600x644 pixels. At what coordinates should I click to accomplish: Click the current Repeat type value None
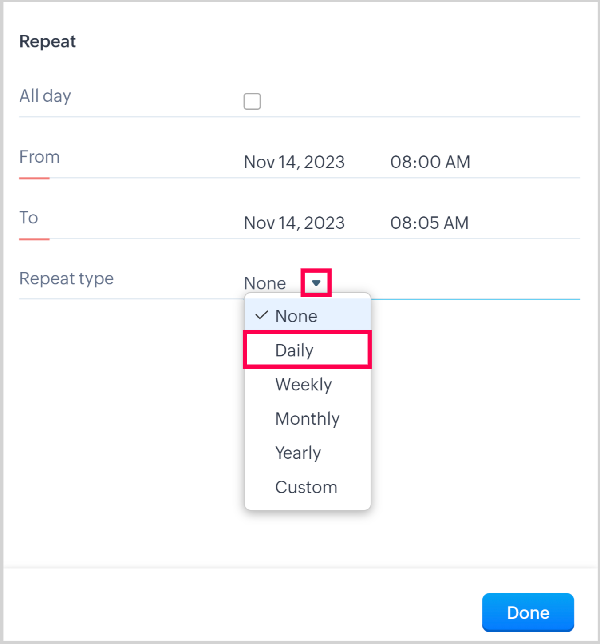pos(265,283)
